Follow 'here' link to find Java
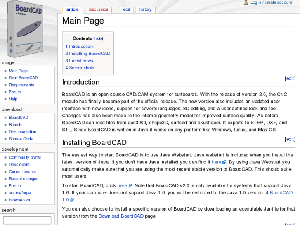This screenshot has height=225, width=300. pos(216,162)
